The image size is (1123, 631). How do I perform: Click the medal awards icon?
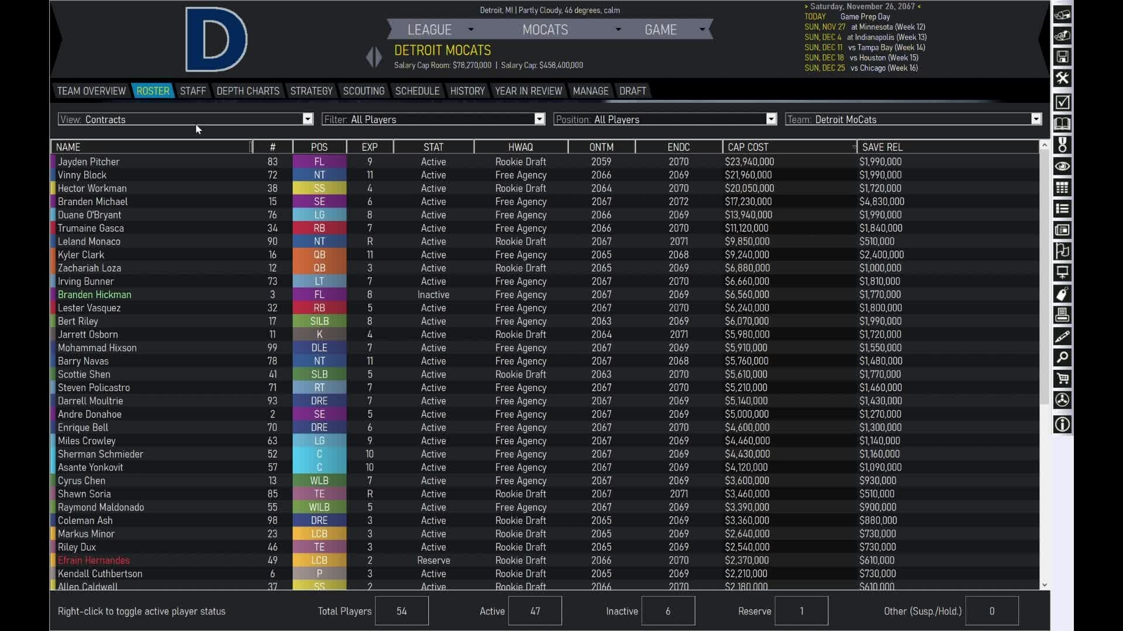tap(1062, 145)
